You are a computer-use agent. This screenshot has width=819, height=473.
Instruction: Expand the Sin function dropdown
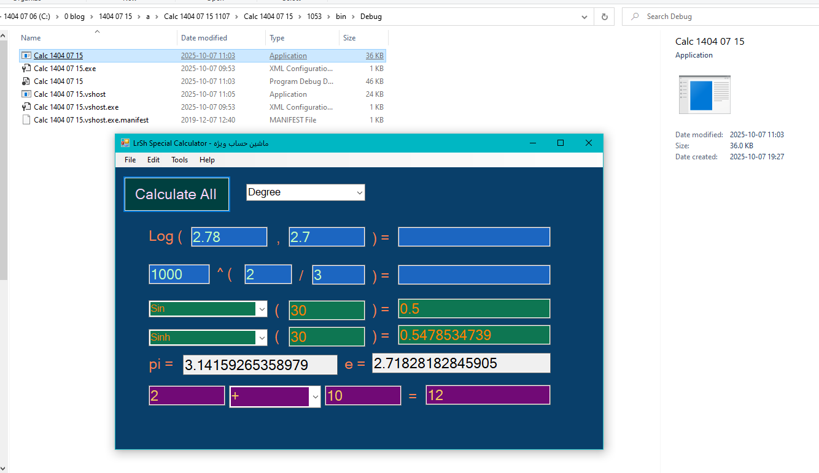262,309
